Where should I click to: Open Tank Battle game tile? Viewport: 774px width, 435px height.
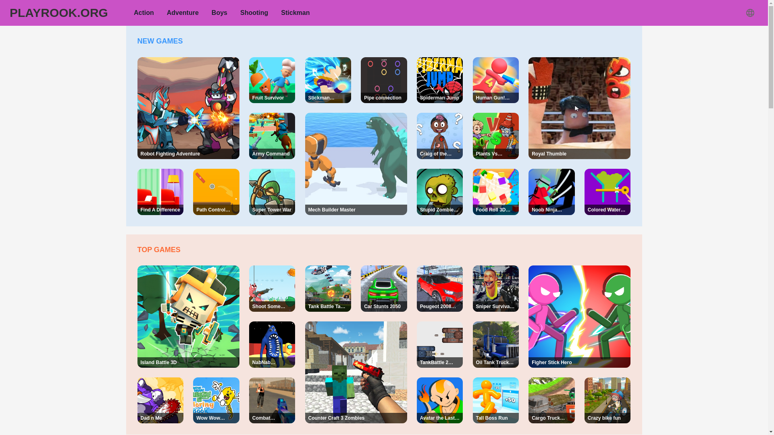(x=328, y=288)
